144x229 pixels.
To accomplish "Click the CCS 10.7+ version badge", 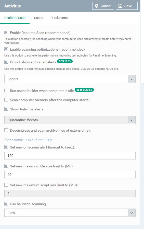I will [x=65, y=61].
